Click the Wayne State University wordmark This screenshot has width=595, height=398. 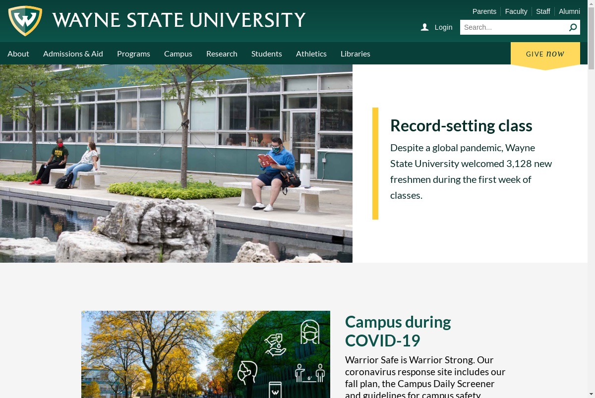coord(178,20)
